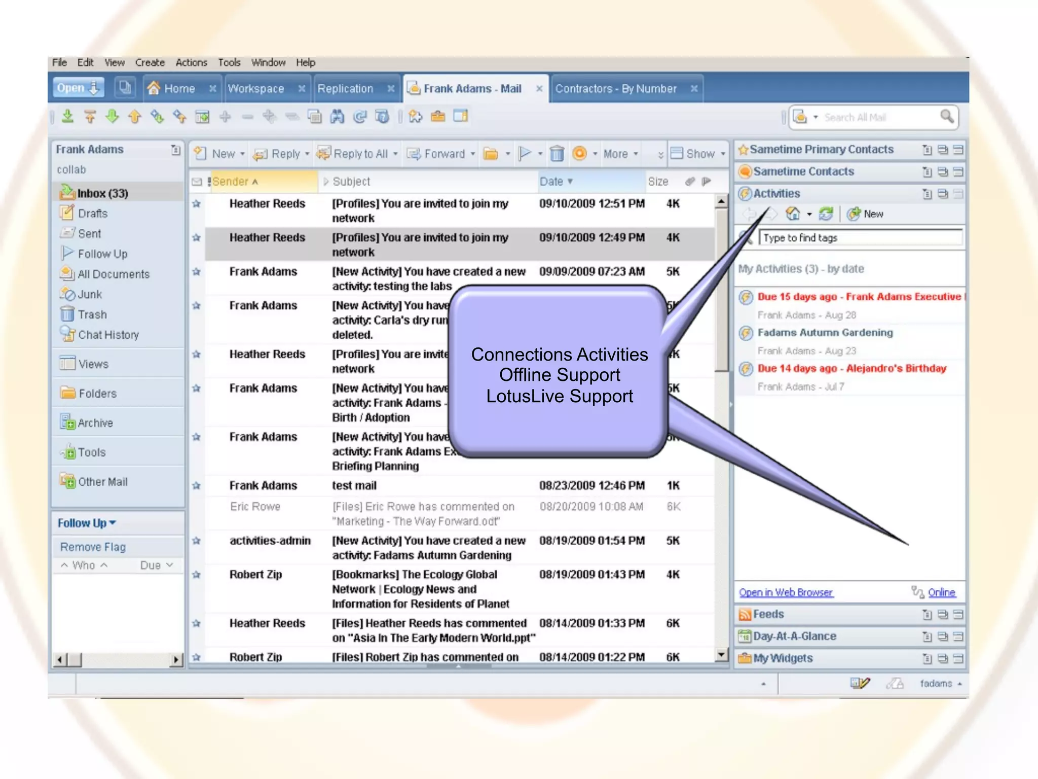
Task: Switch to the Replication tab
Action: point(345,89)
